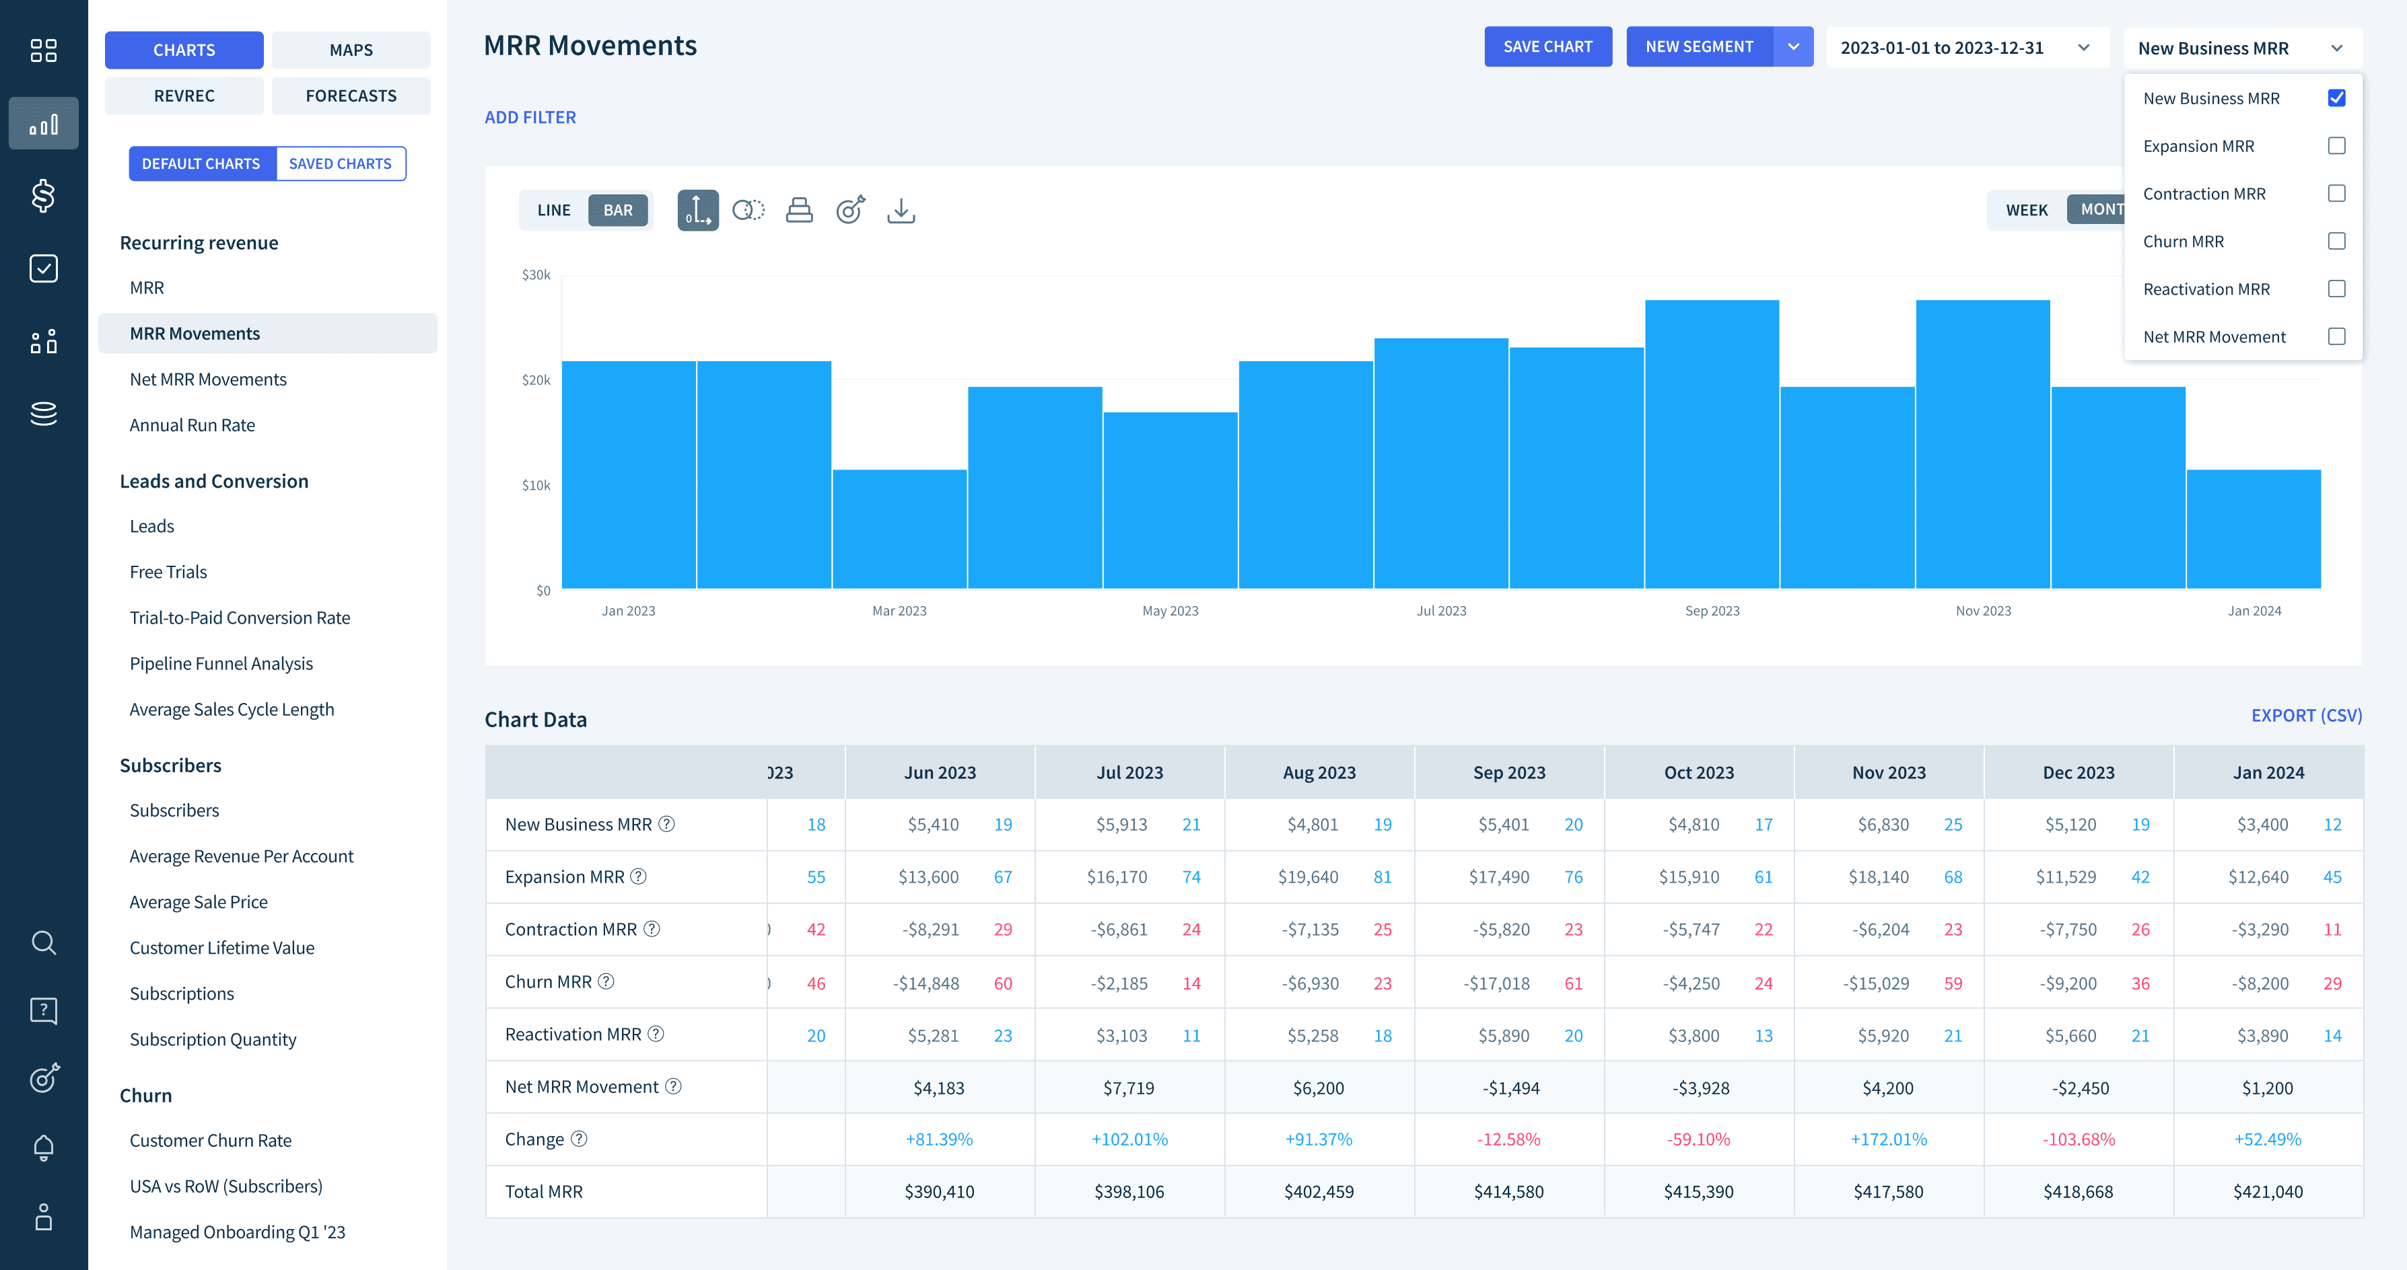Uncheck the New Business MRR checkbox
This screenshot has width=2407, height=1270.
[x=2336, y=98]
